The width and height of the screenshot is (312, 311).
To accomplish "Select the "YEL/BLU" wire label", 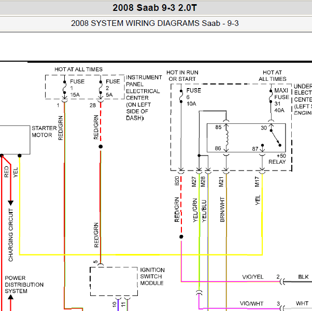I will coord(204,211).
